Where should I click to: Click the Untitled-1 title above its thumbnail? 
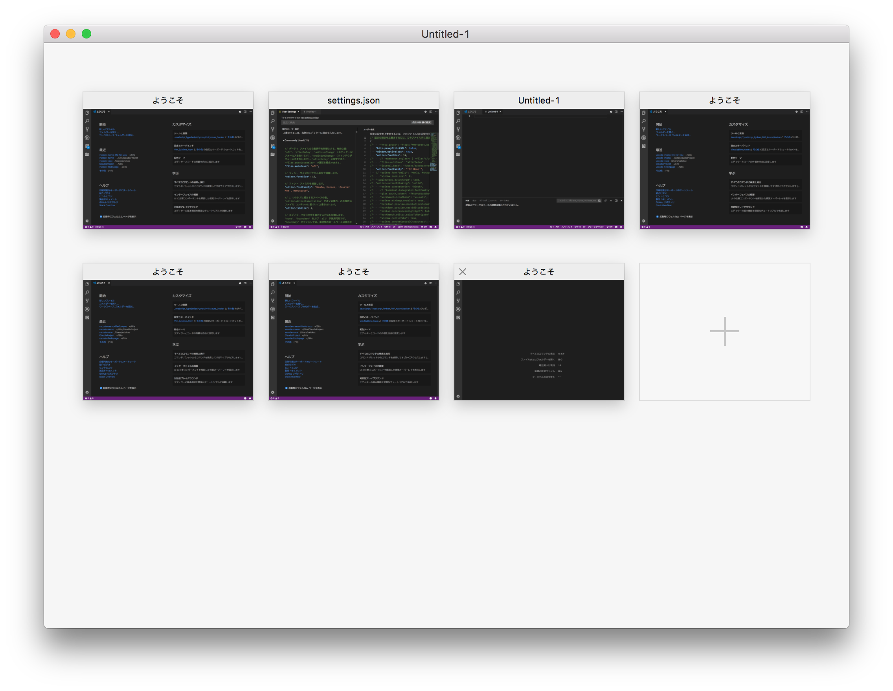pos(539,101)
